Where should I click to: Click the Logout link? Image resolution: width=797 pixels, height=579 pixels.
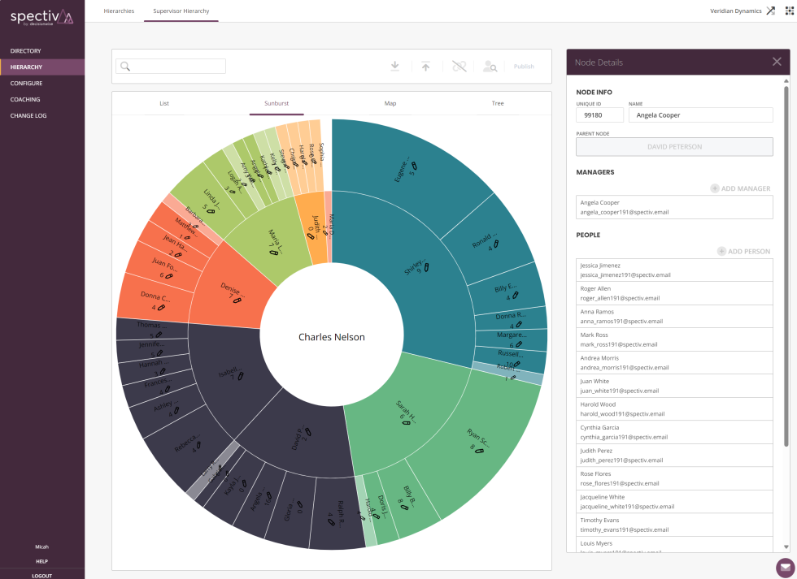coord(41,575)
